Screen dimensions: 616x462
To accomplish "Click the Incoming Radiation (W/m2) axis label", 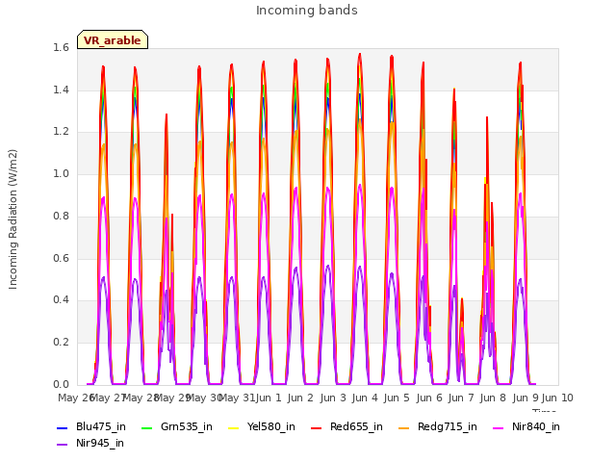I will coord(13,219).
